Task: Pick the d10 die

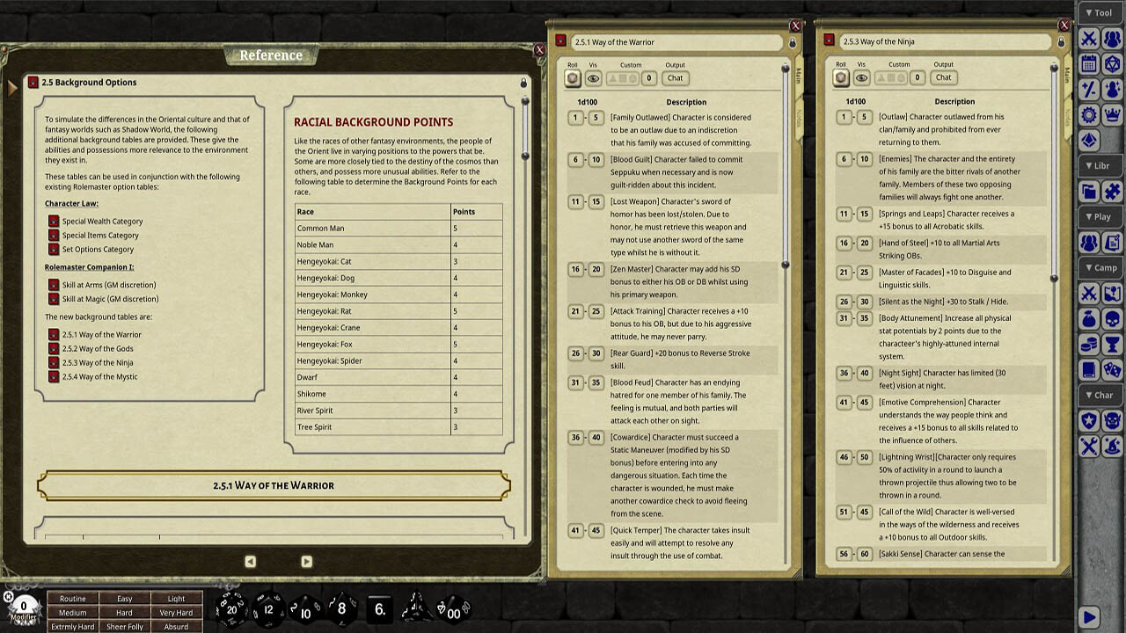Action: (x=305, y=610)
